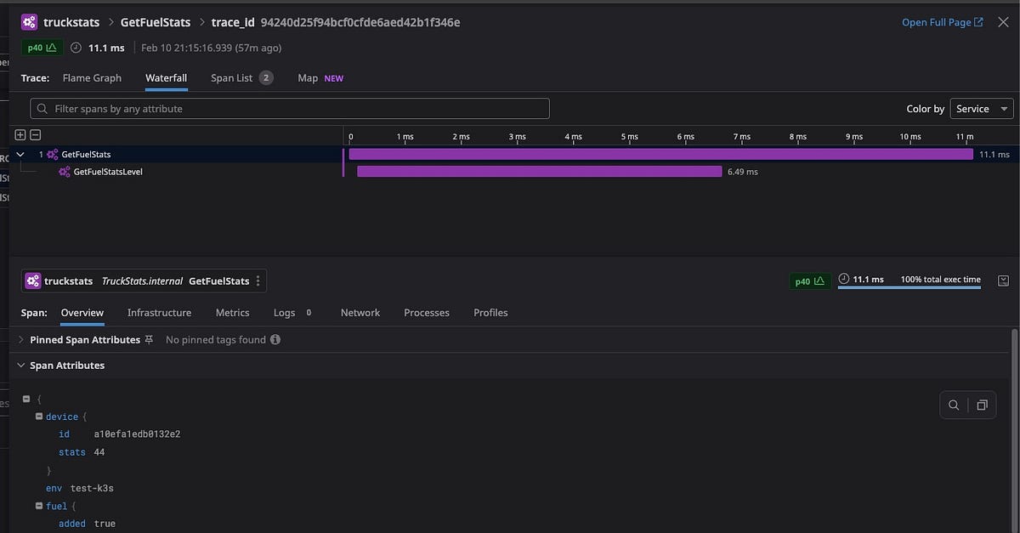Copy span attributes using the copy icon
The height and width of the screenshot is (533, 1020).
tap(983, 405)
